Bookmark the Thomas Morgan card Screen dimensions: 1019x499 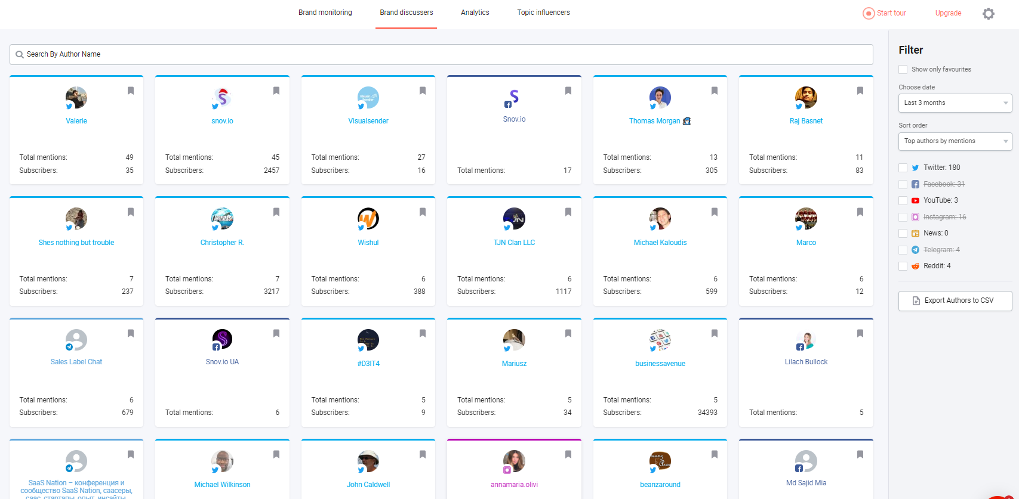pos(715,91)
